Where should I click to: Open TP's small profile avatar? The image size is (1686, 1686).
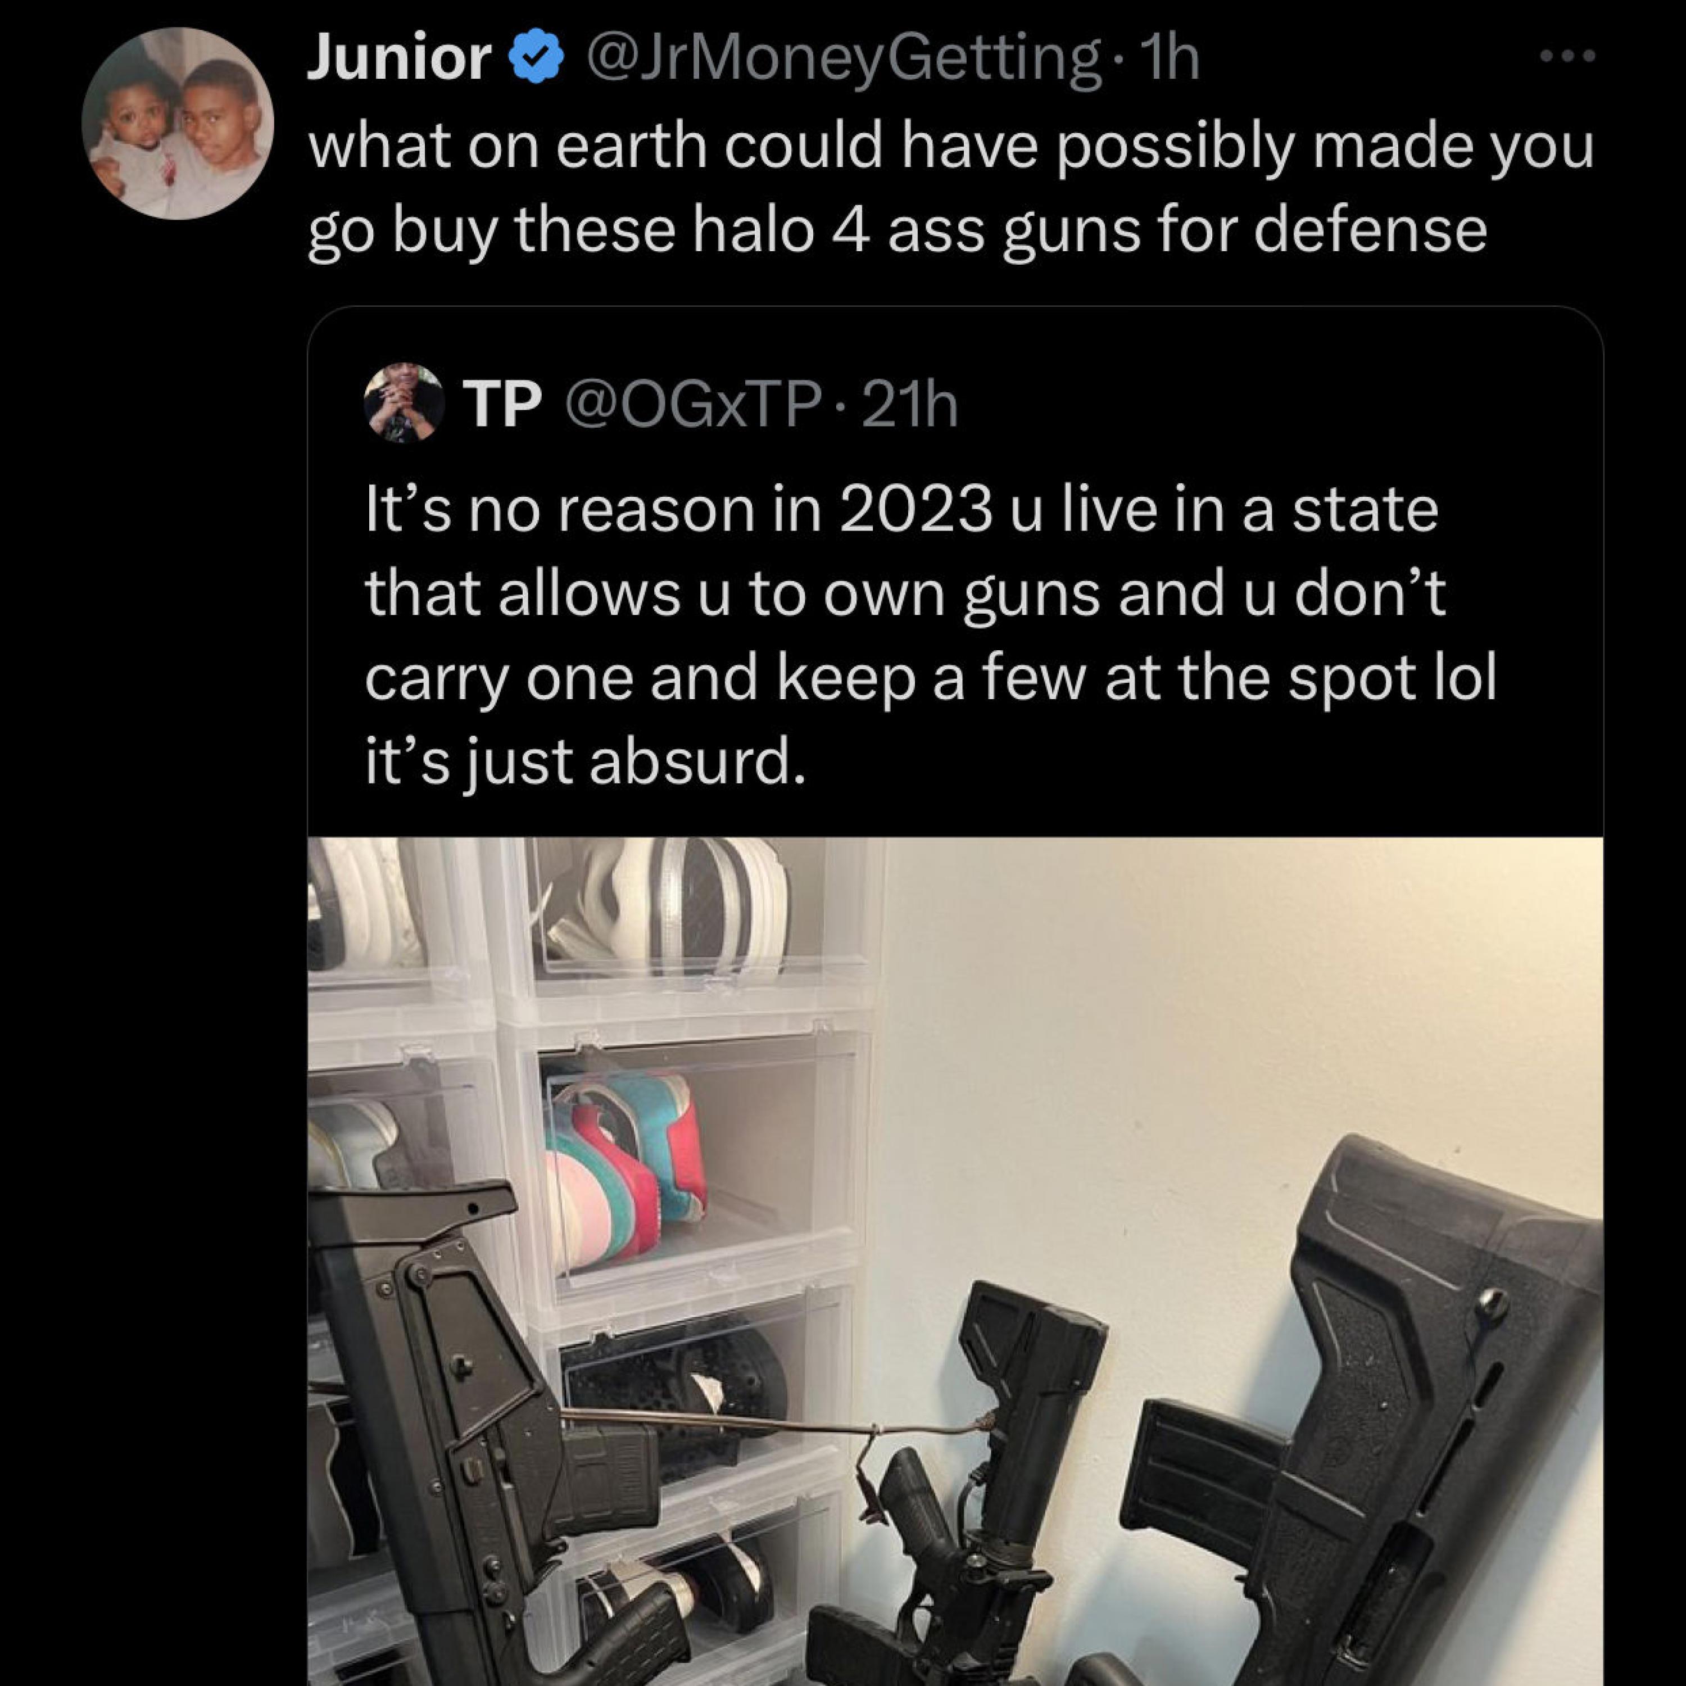402,402
